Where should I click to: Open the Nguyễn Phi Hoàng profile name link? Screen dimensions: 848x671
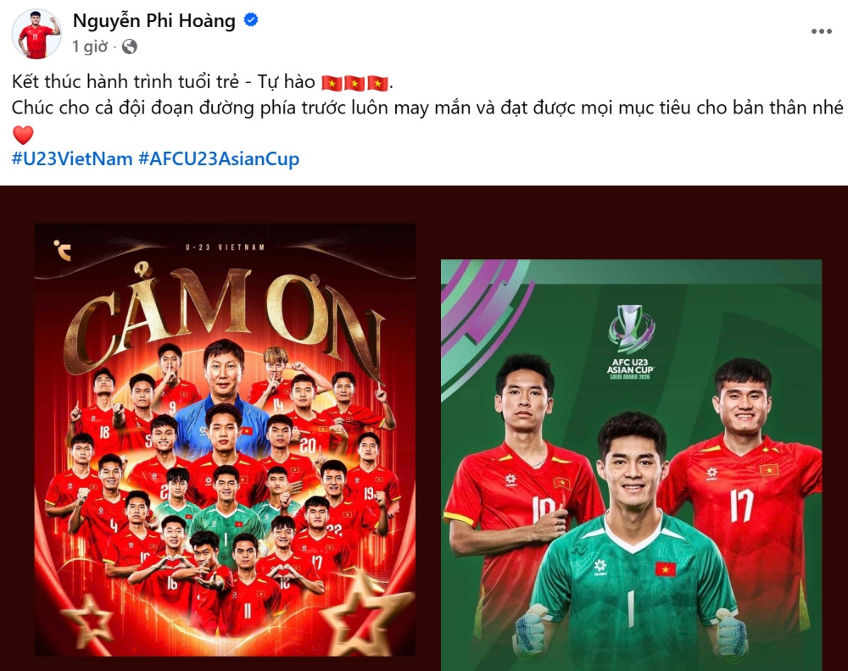click(154, 20)
